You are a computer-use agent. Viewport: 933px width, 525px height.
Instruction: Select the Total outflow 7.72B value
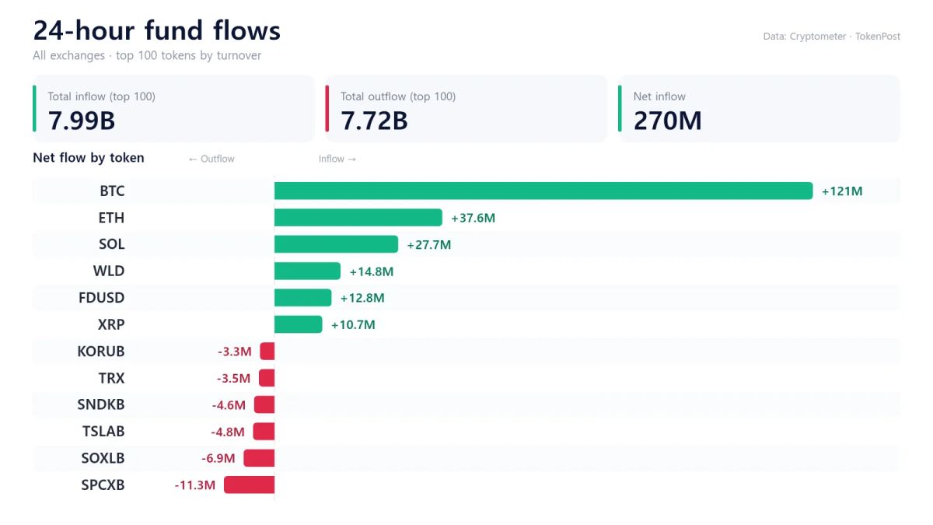click(374, 121)
